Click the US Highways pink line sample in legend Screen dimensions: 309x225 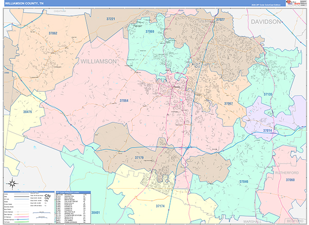point(22,217)
